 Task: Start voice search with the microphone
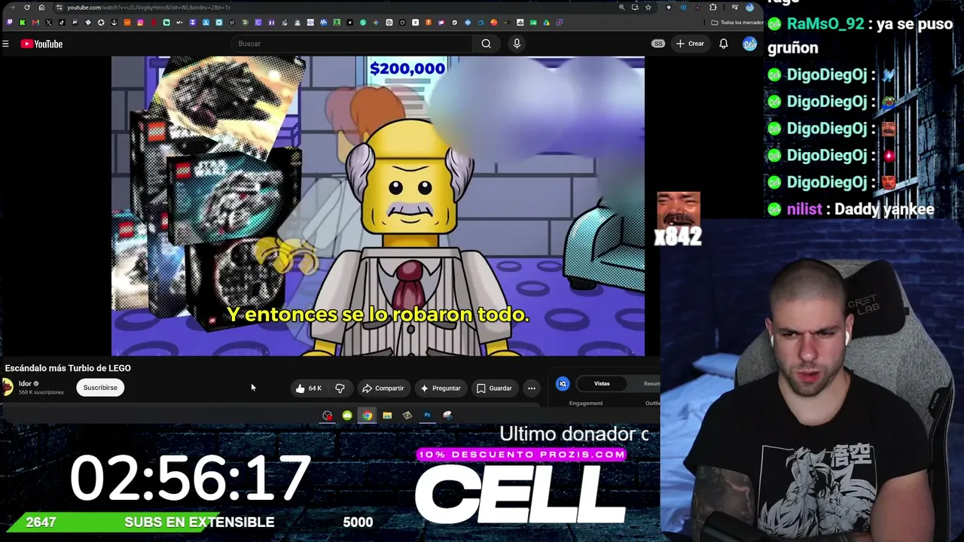pyautogui.click(x=517, y=44)
